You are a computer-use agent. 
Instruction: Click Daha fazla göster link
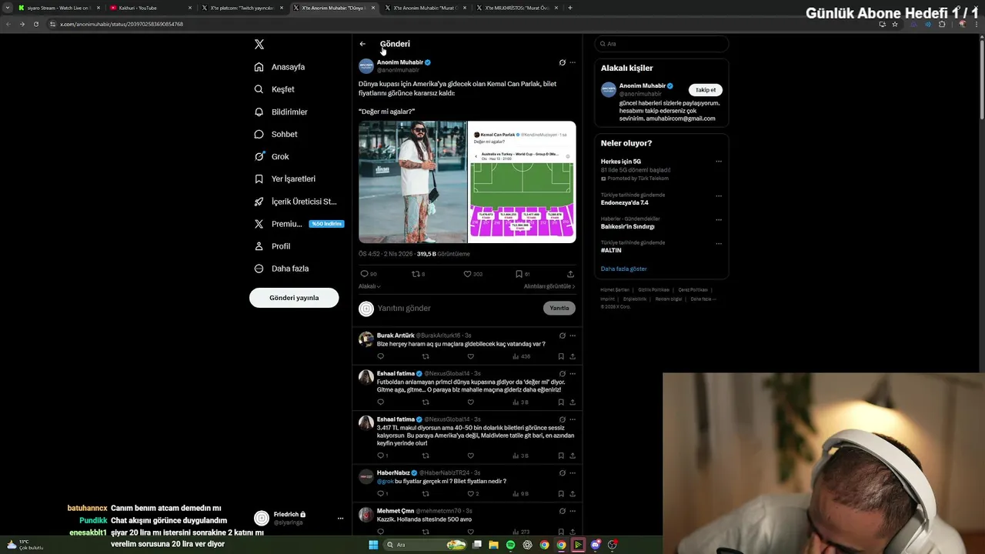coord(624,269)
